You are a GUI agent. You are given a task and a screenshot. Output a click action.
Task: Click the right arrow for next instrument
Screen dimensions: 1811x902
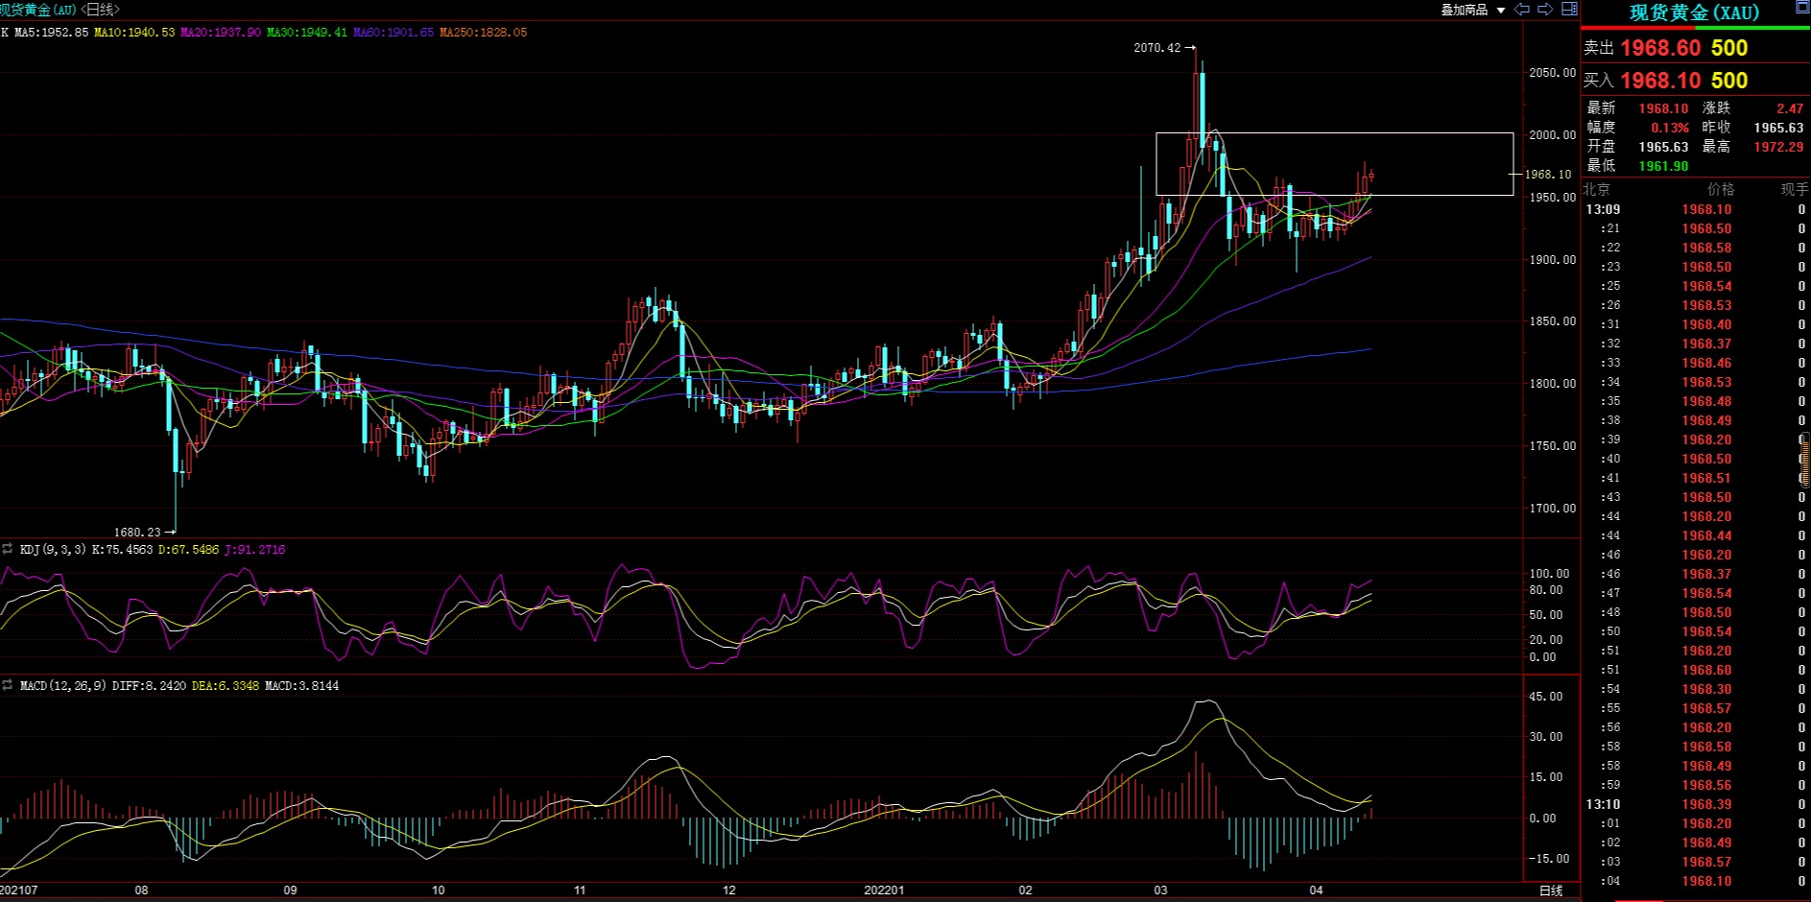tap(1545, 10)
